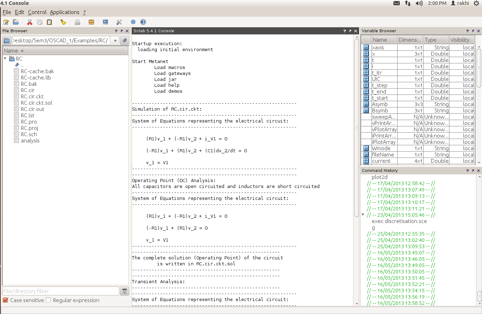Image resolution: width=482 pixels, height=314 pixels.
Task: Sort files by Name column header
Action: (x=65, y=50)
